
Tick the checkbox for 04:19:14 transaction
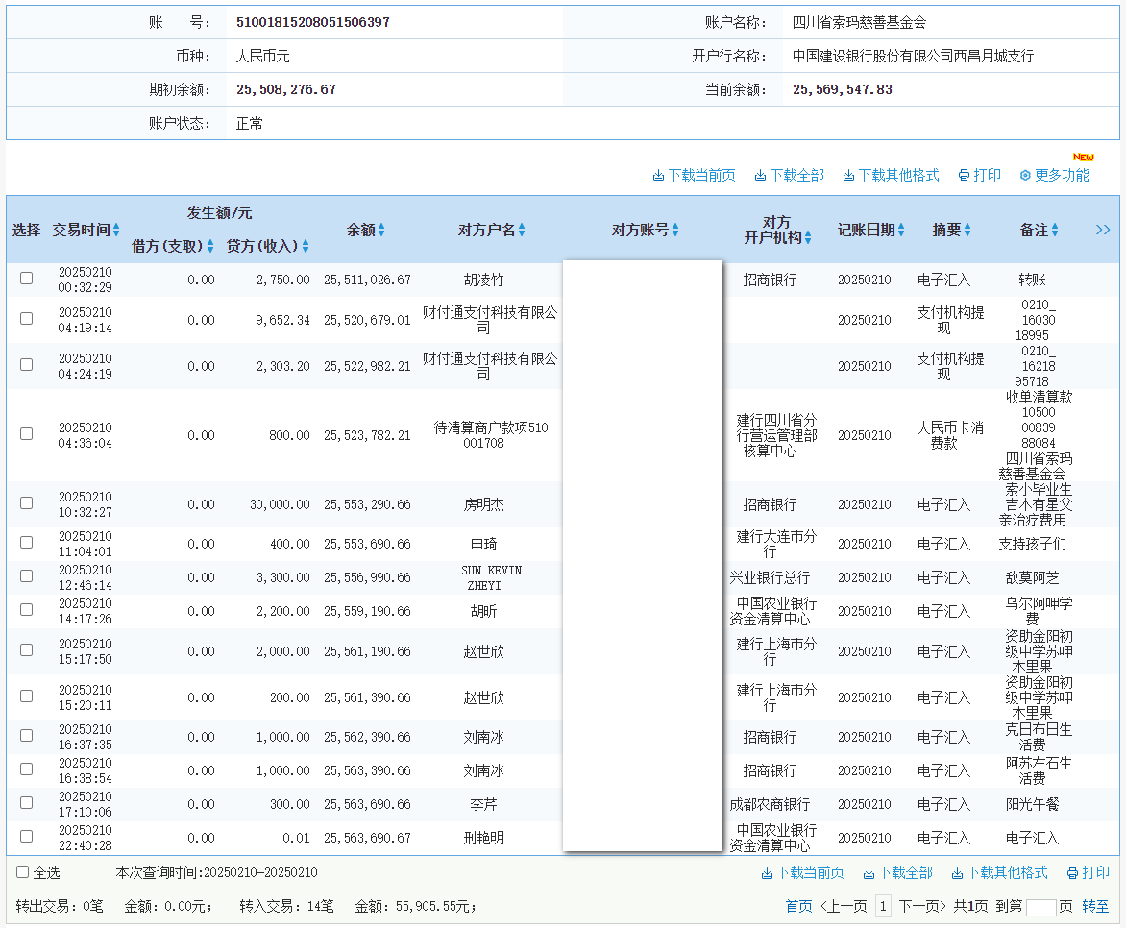[x=27, y=318]
